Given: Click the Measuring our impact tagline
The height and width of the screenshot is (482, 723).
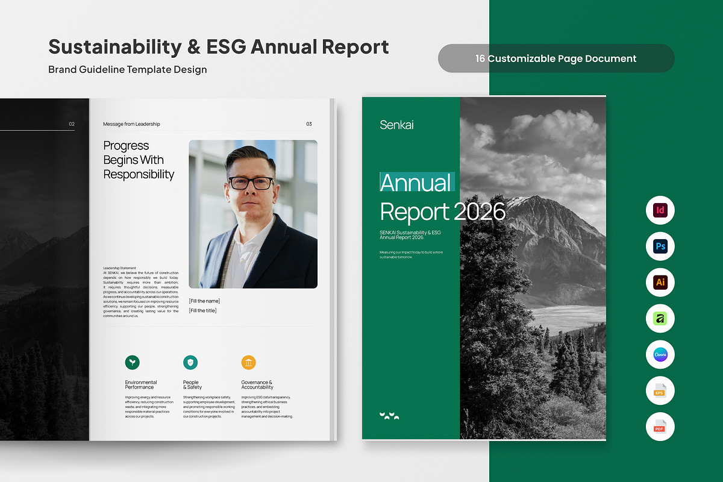Looking at the screenshot, I should tap(412, 254).
